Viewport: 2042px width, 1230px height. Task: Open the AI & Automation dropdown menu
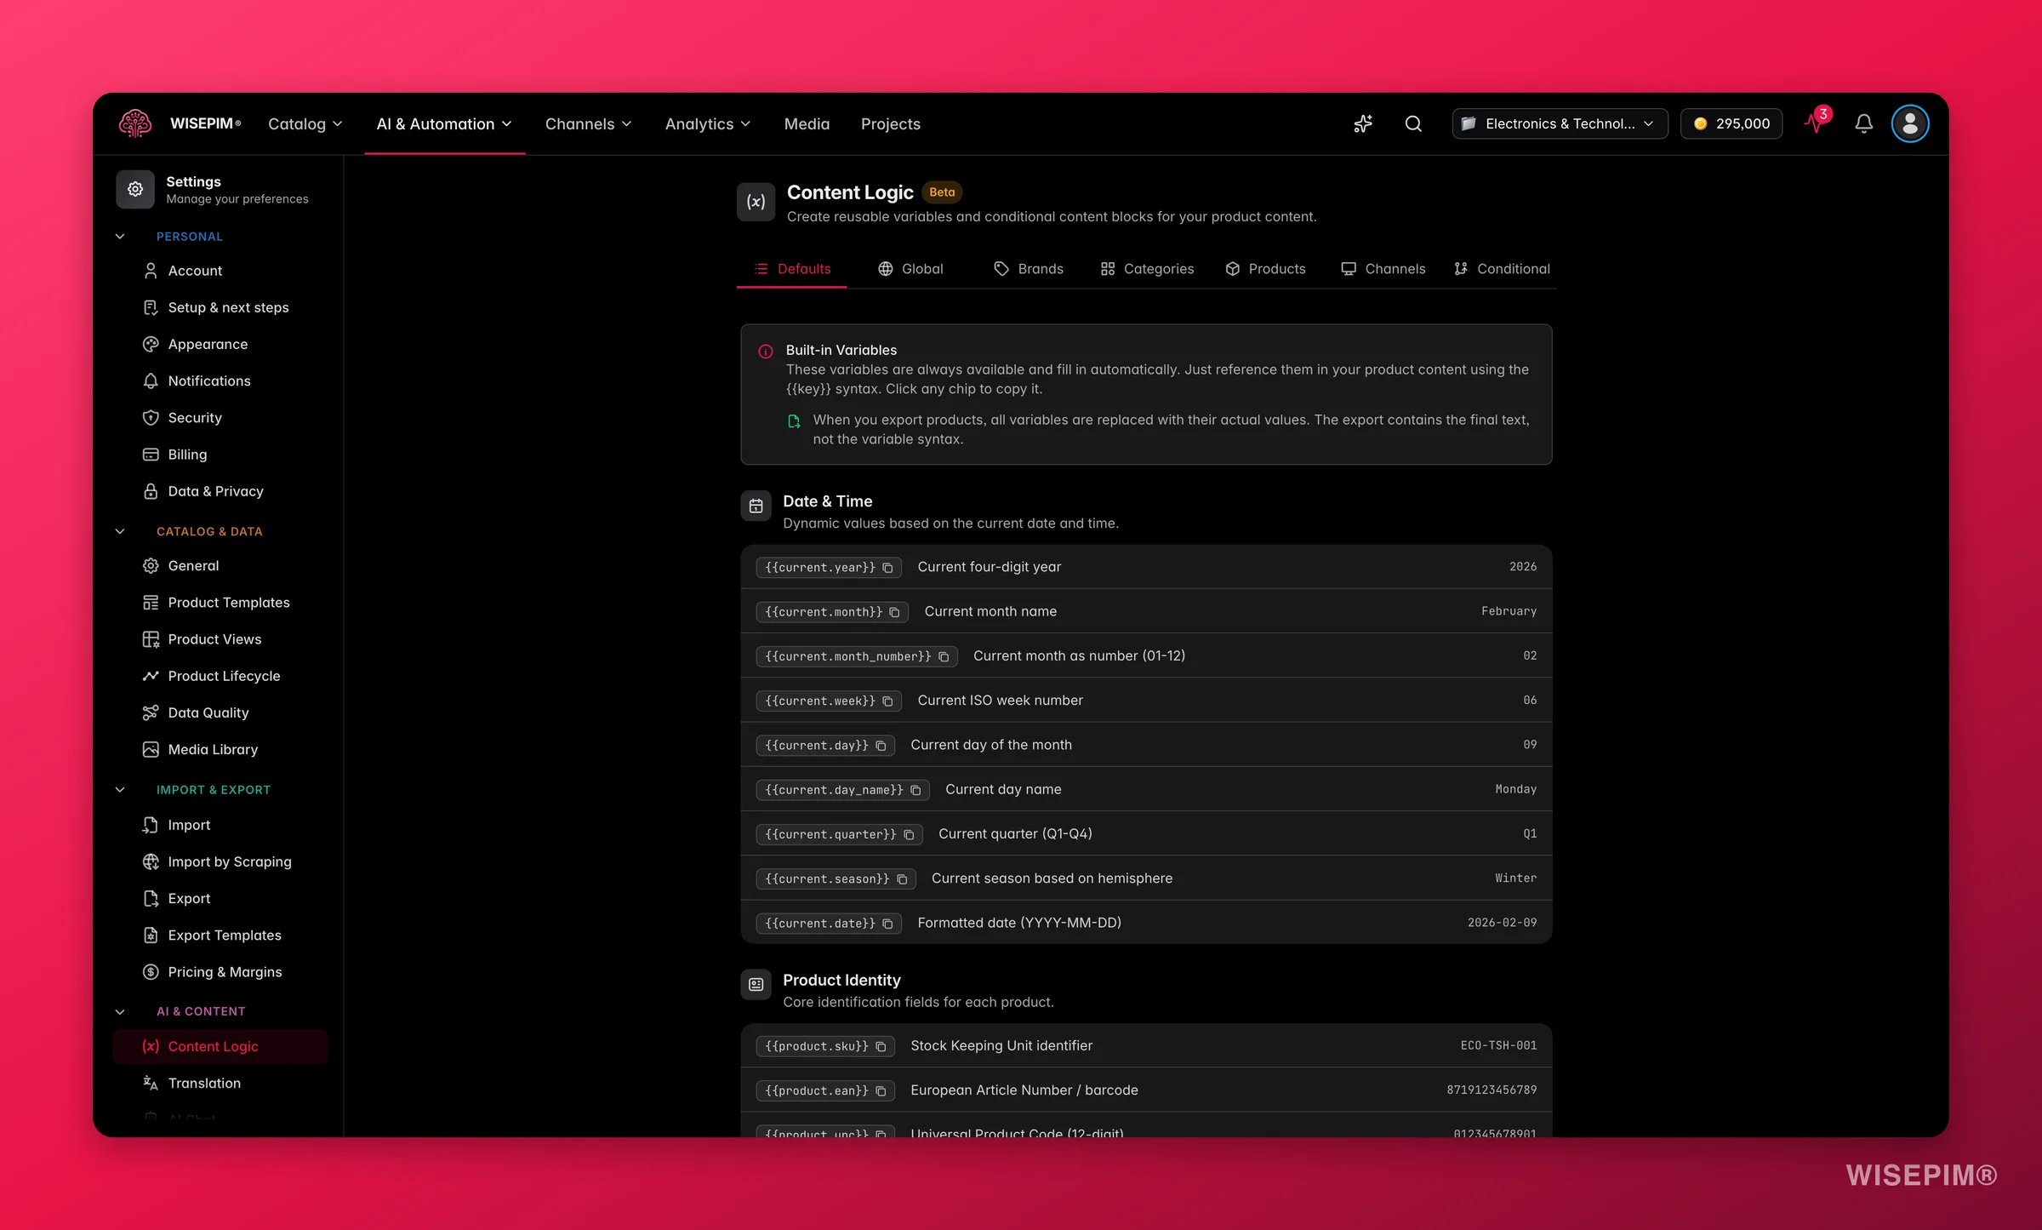click(x=444, y=123)
